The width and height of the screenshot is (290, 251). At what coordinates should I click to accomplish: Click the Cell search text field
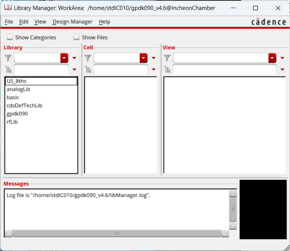tap(121, 70)
